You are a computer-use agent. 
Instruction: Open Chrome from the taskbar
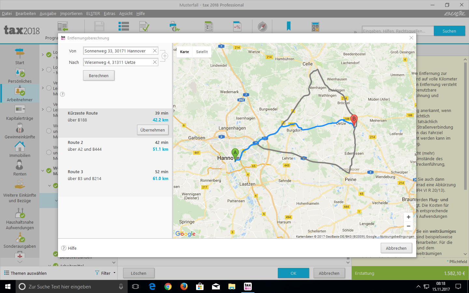(x=168, y=286)
